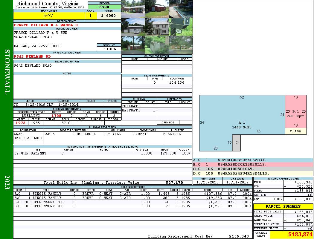Open the gray garage with car photo
This screenshot has width=314, height=239.
click(x=133, y=27)
